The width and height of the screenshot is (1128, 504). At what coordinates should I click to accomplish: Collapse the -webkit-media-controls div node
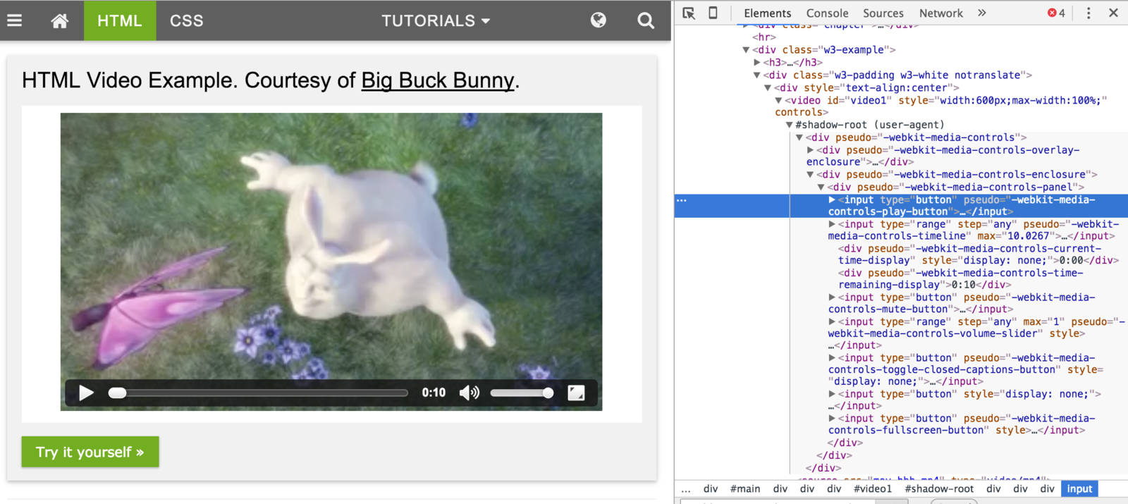[x=799, y=137]
